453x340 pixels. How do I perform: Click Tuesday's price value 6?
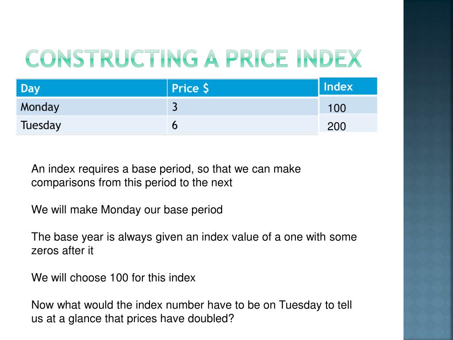pos(243,125)
